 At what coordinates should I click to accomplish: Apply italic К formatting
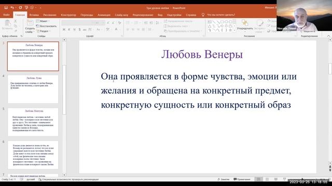[69, 29]
